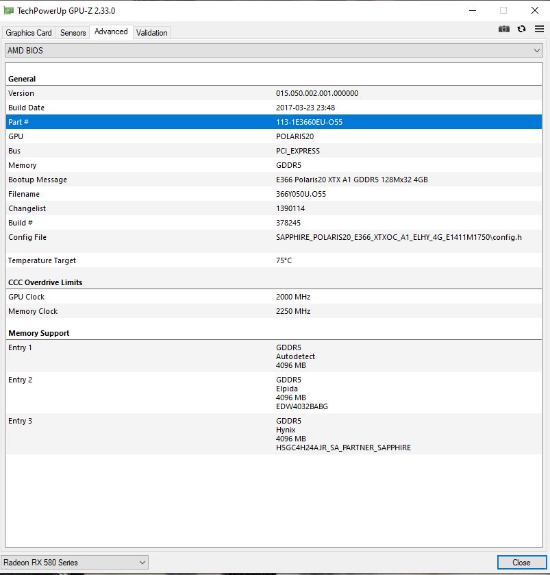Close the window with the X button

coord(535,11)
